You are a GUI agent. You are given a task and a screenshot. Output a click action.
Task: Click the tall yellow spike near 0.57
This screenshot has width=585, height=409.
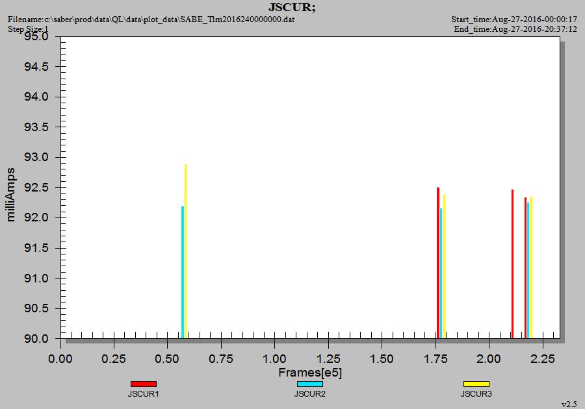(x=185, y=251)
